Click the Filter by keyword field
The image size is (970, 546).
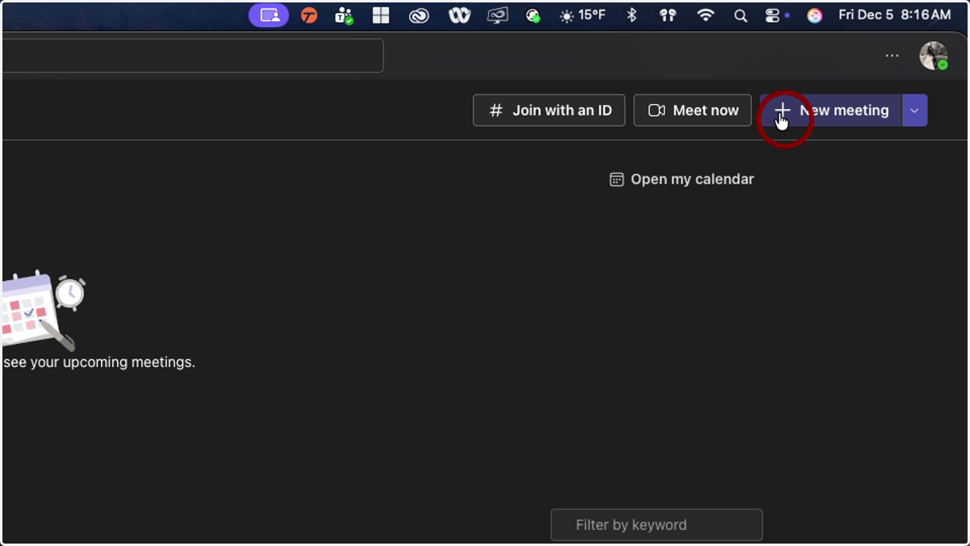pos(656,525)
